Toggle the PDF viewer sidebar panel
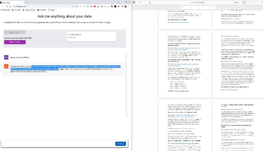The image size is (263, 151). click(134, 3)
